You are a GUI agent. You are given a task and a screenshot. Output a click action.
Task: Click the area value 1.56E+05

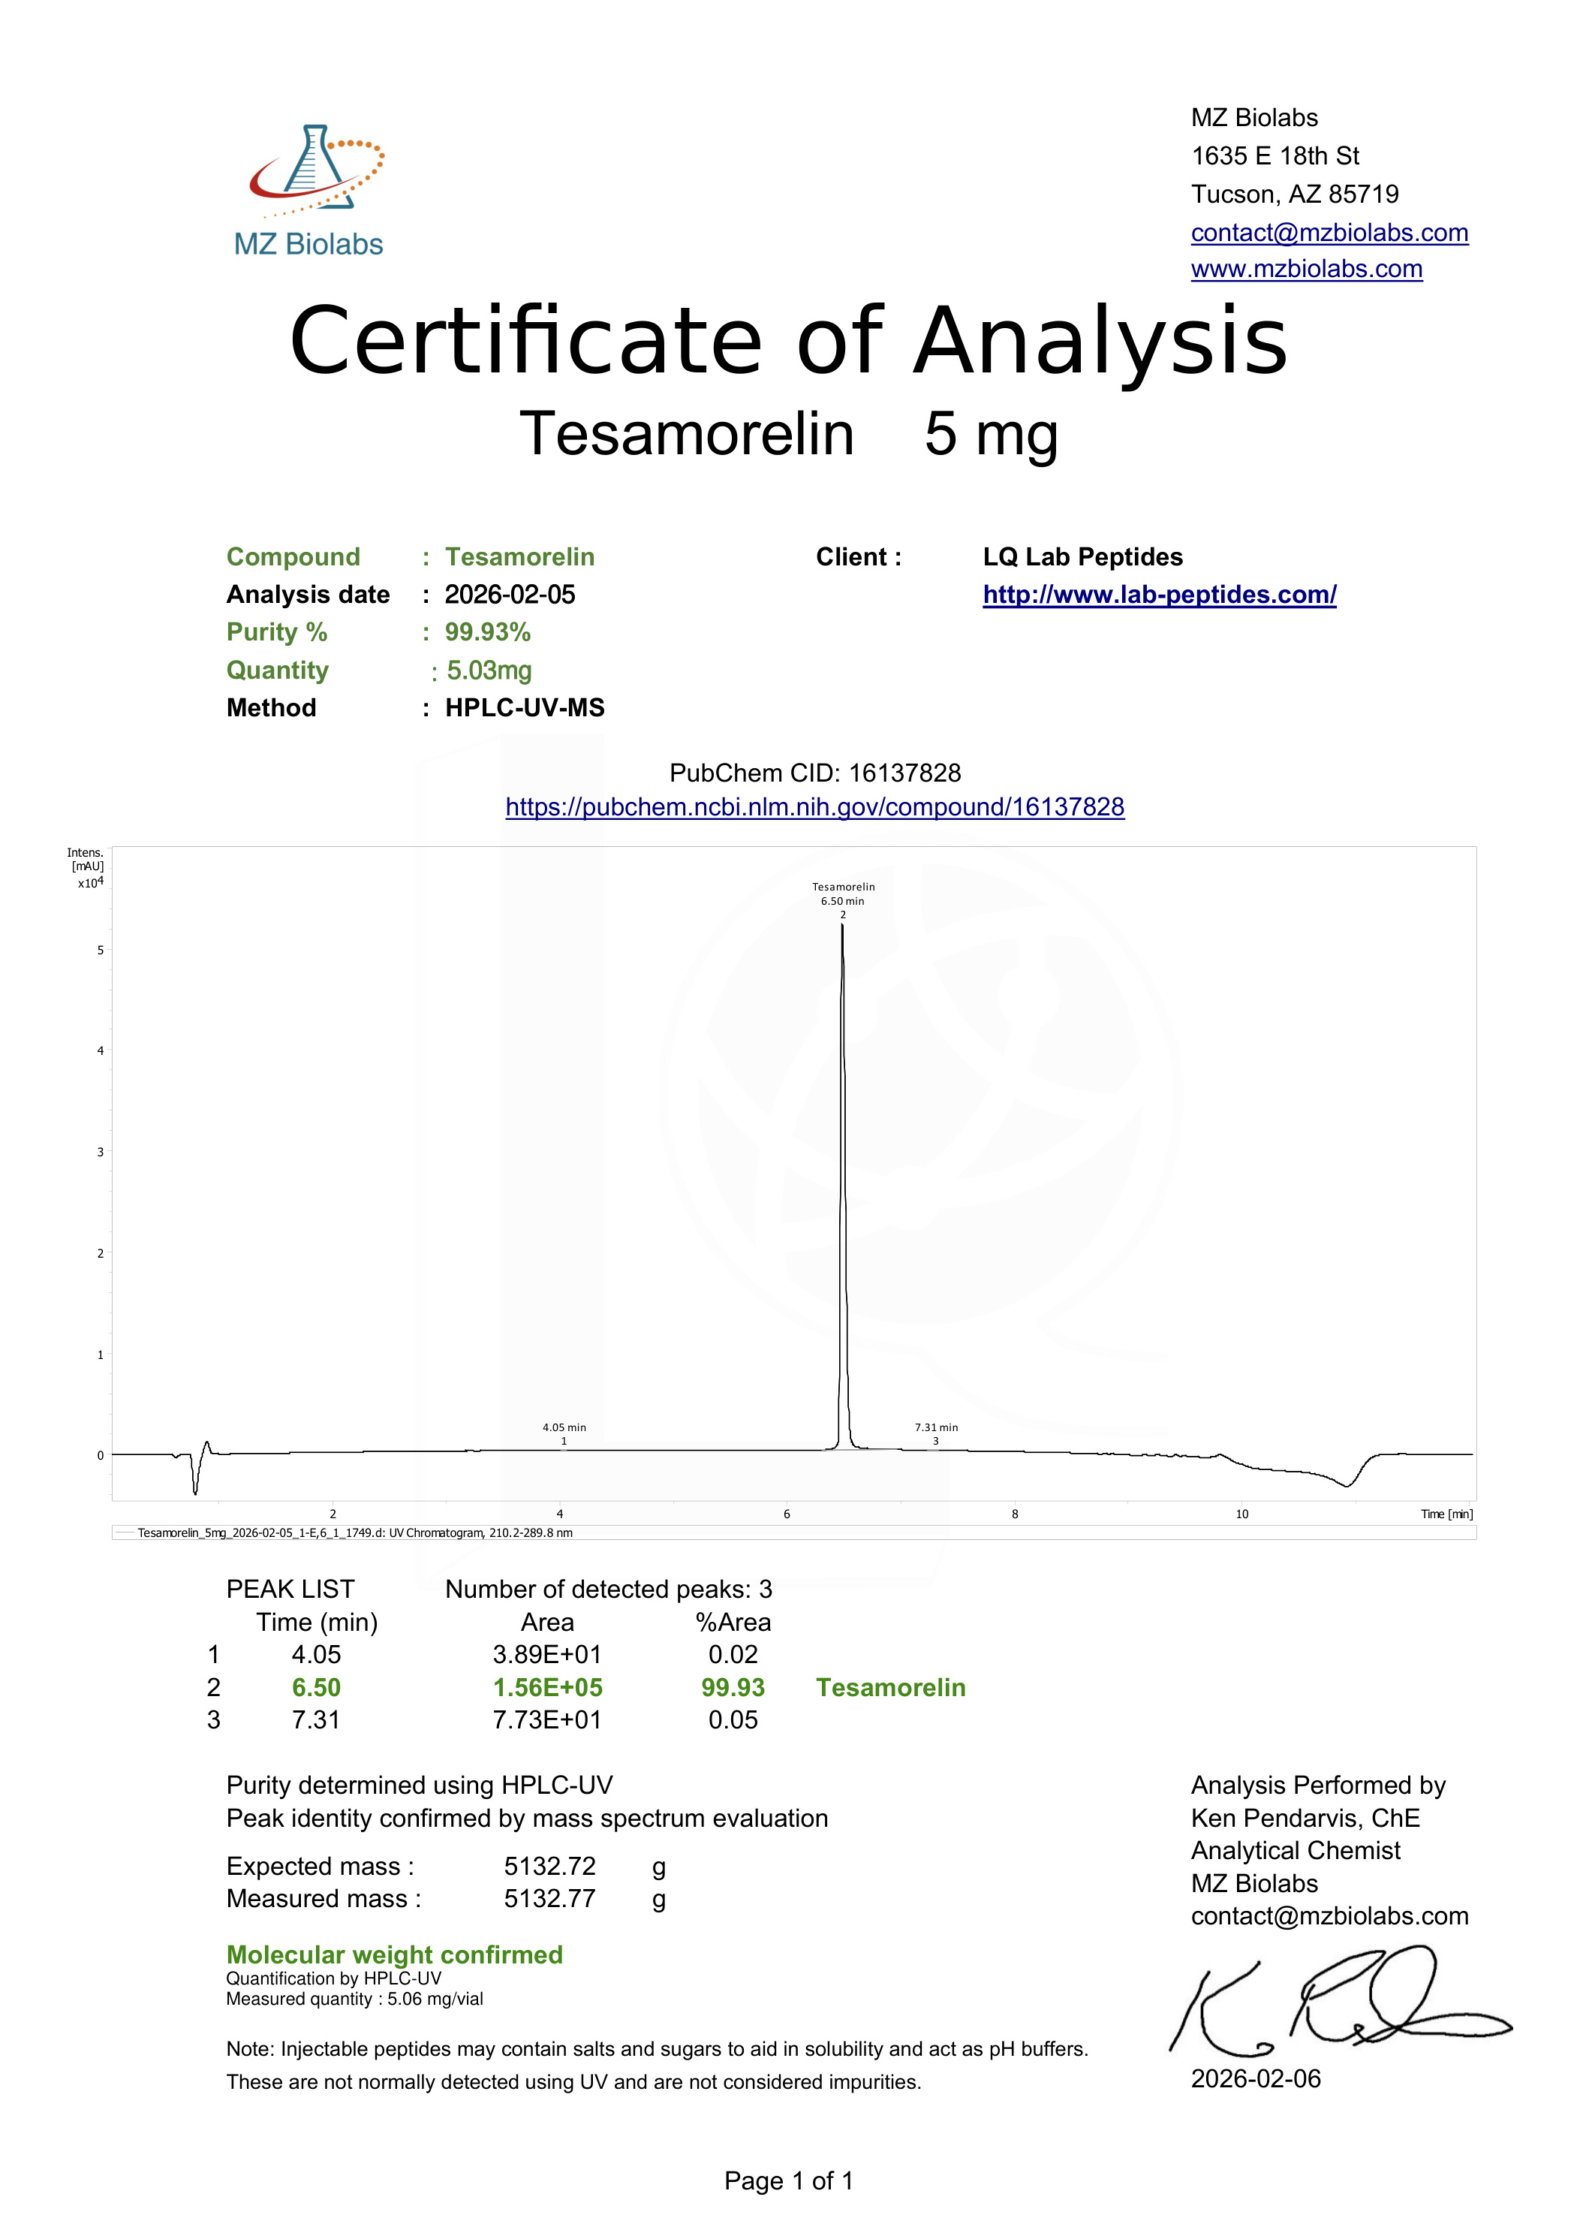tap(547, 1688)
